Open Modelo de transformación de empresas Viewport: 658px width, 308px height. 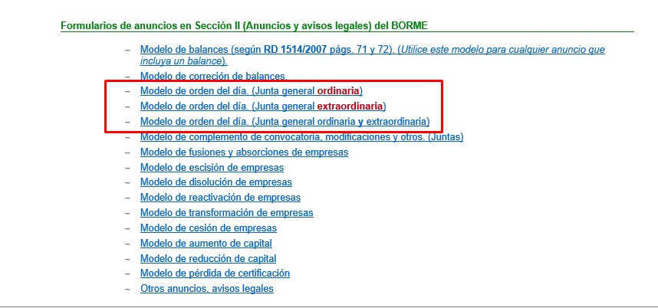pyautogui.click(x=226, y=213)
